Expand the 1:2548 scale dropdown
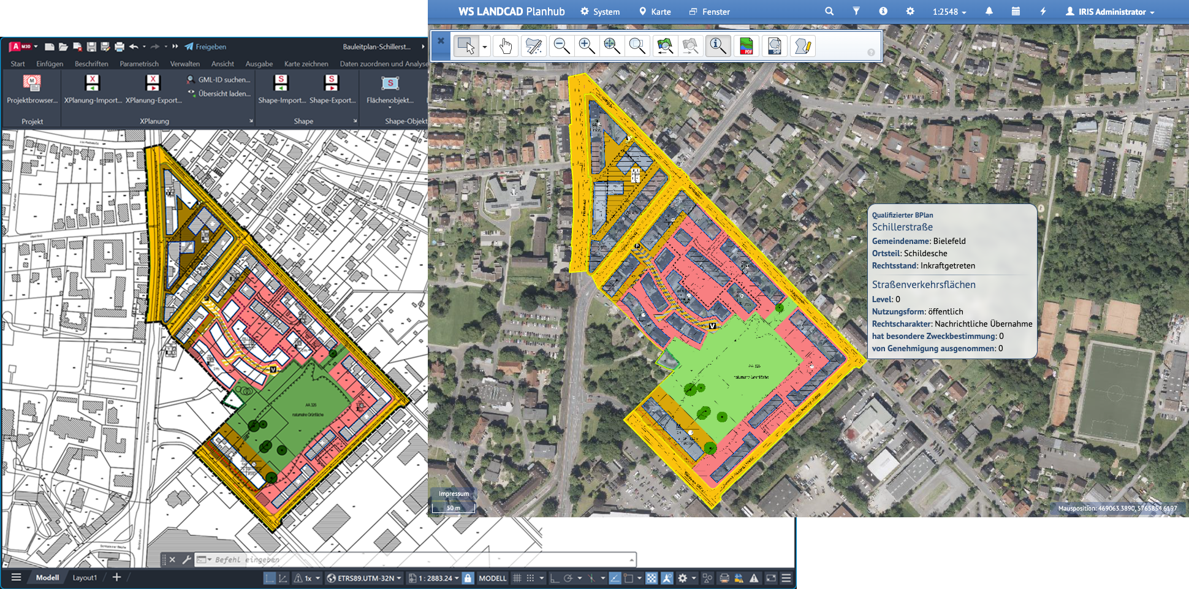1189x589 pixels. tap(949, 12)
